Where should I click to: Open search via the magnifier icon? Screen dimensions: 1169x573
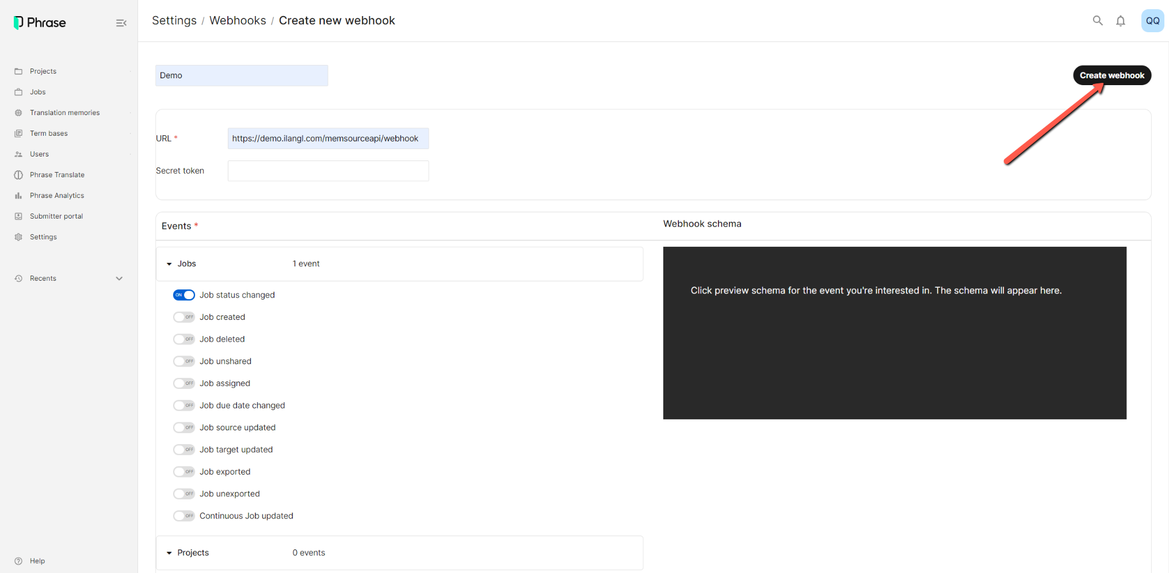[x=1098, y=21]
